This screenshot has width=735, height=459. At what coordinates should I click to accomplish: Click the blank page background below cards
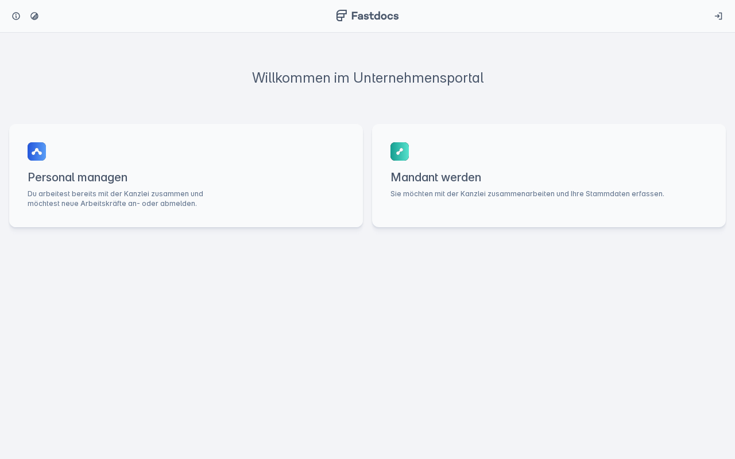click(367, 344)
